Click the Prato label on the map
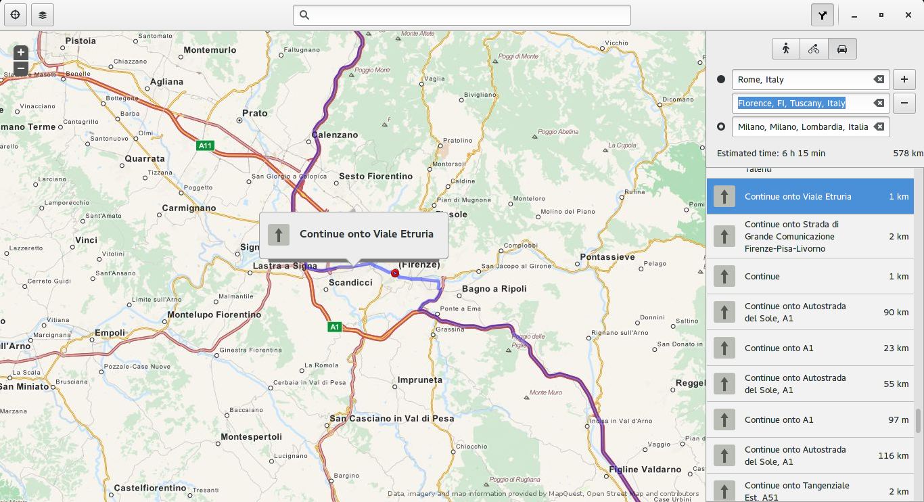This screenshot has width=924, height=502. [255, 113]
